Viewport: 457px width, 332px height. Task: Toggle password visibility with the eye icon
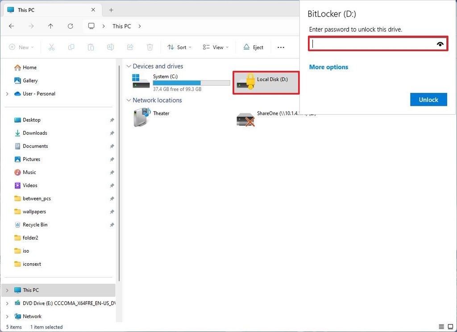440,44
